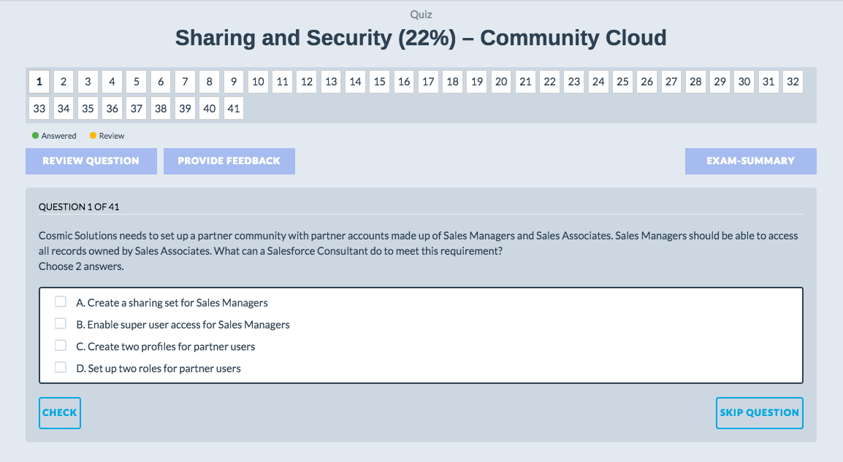Click answer text 'Create a sharing set for Sales Managers'

(178, 303)
